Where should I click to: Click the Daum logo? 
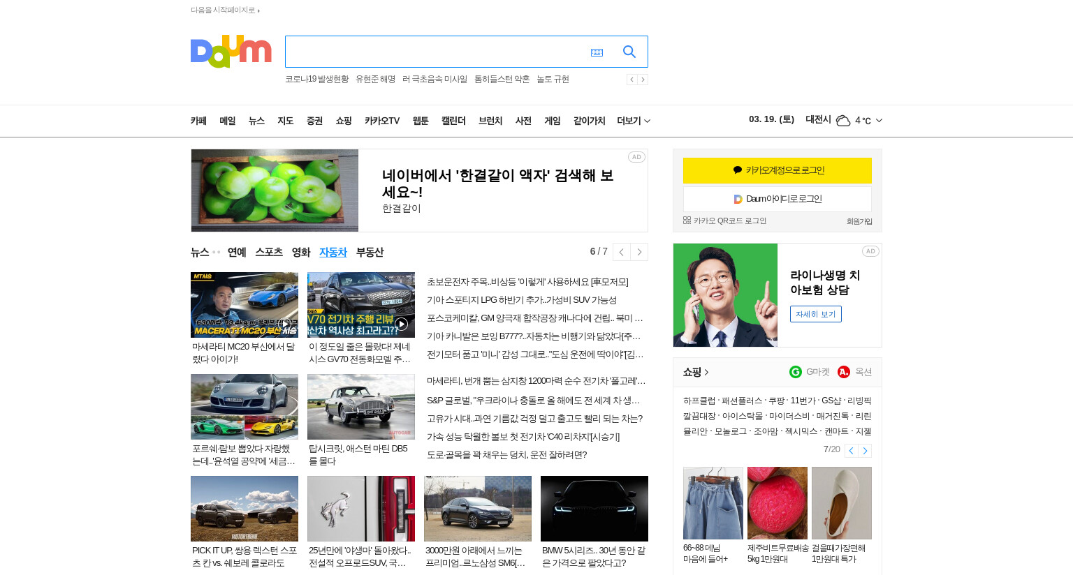(231, 51)
